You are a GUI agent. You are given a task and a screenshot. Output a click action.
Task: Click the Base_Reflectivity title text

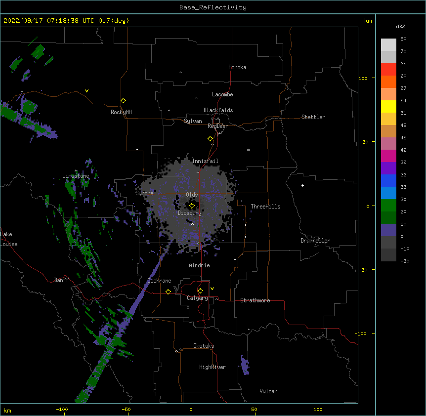tap(213, 7)
